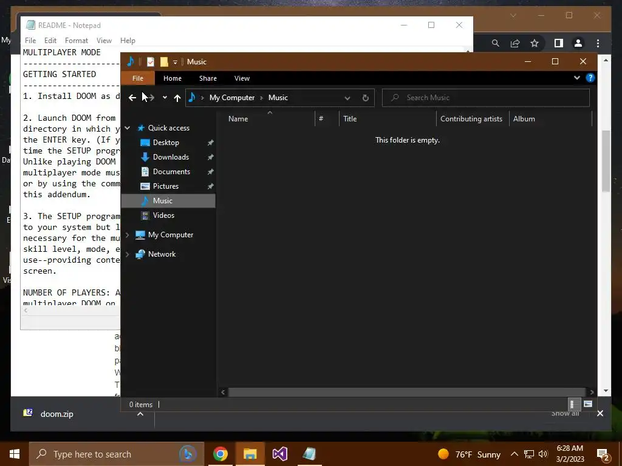
Task: Click the Explorer horizontal scrollbar track
Action: click(x=408, y=392)
